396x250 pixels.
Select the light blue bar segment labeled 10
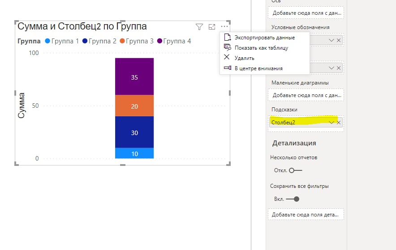(x=134, y=153)
